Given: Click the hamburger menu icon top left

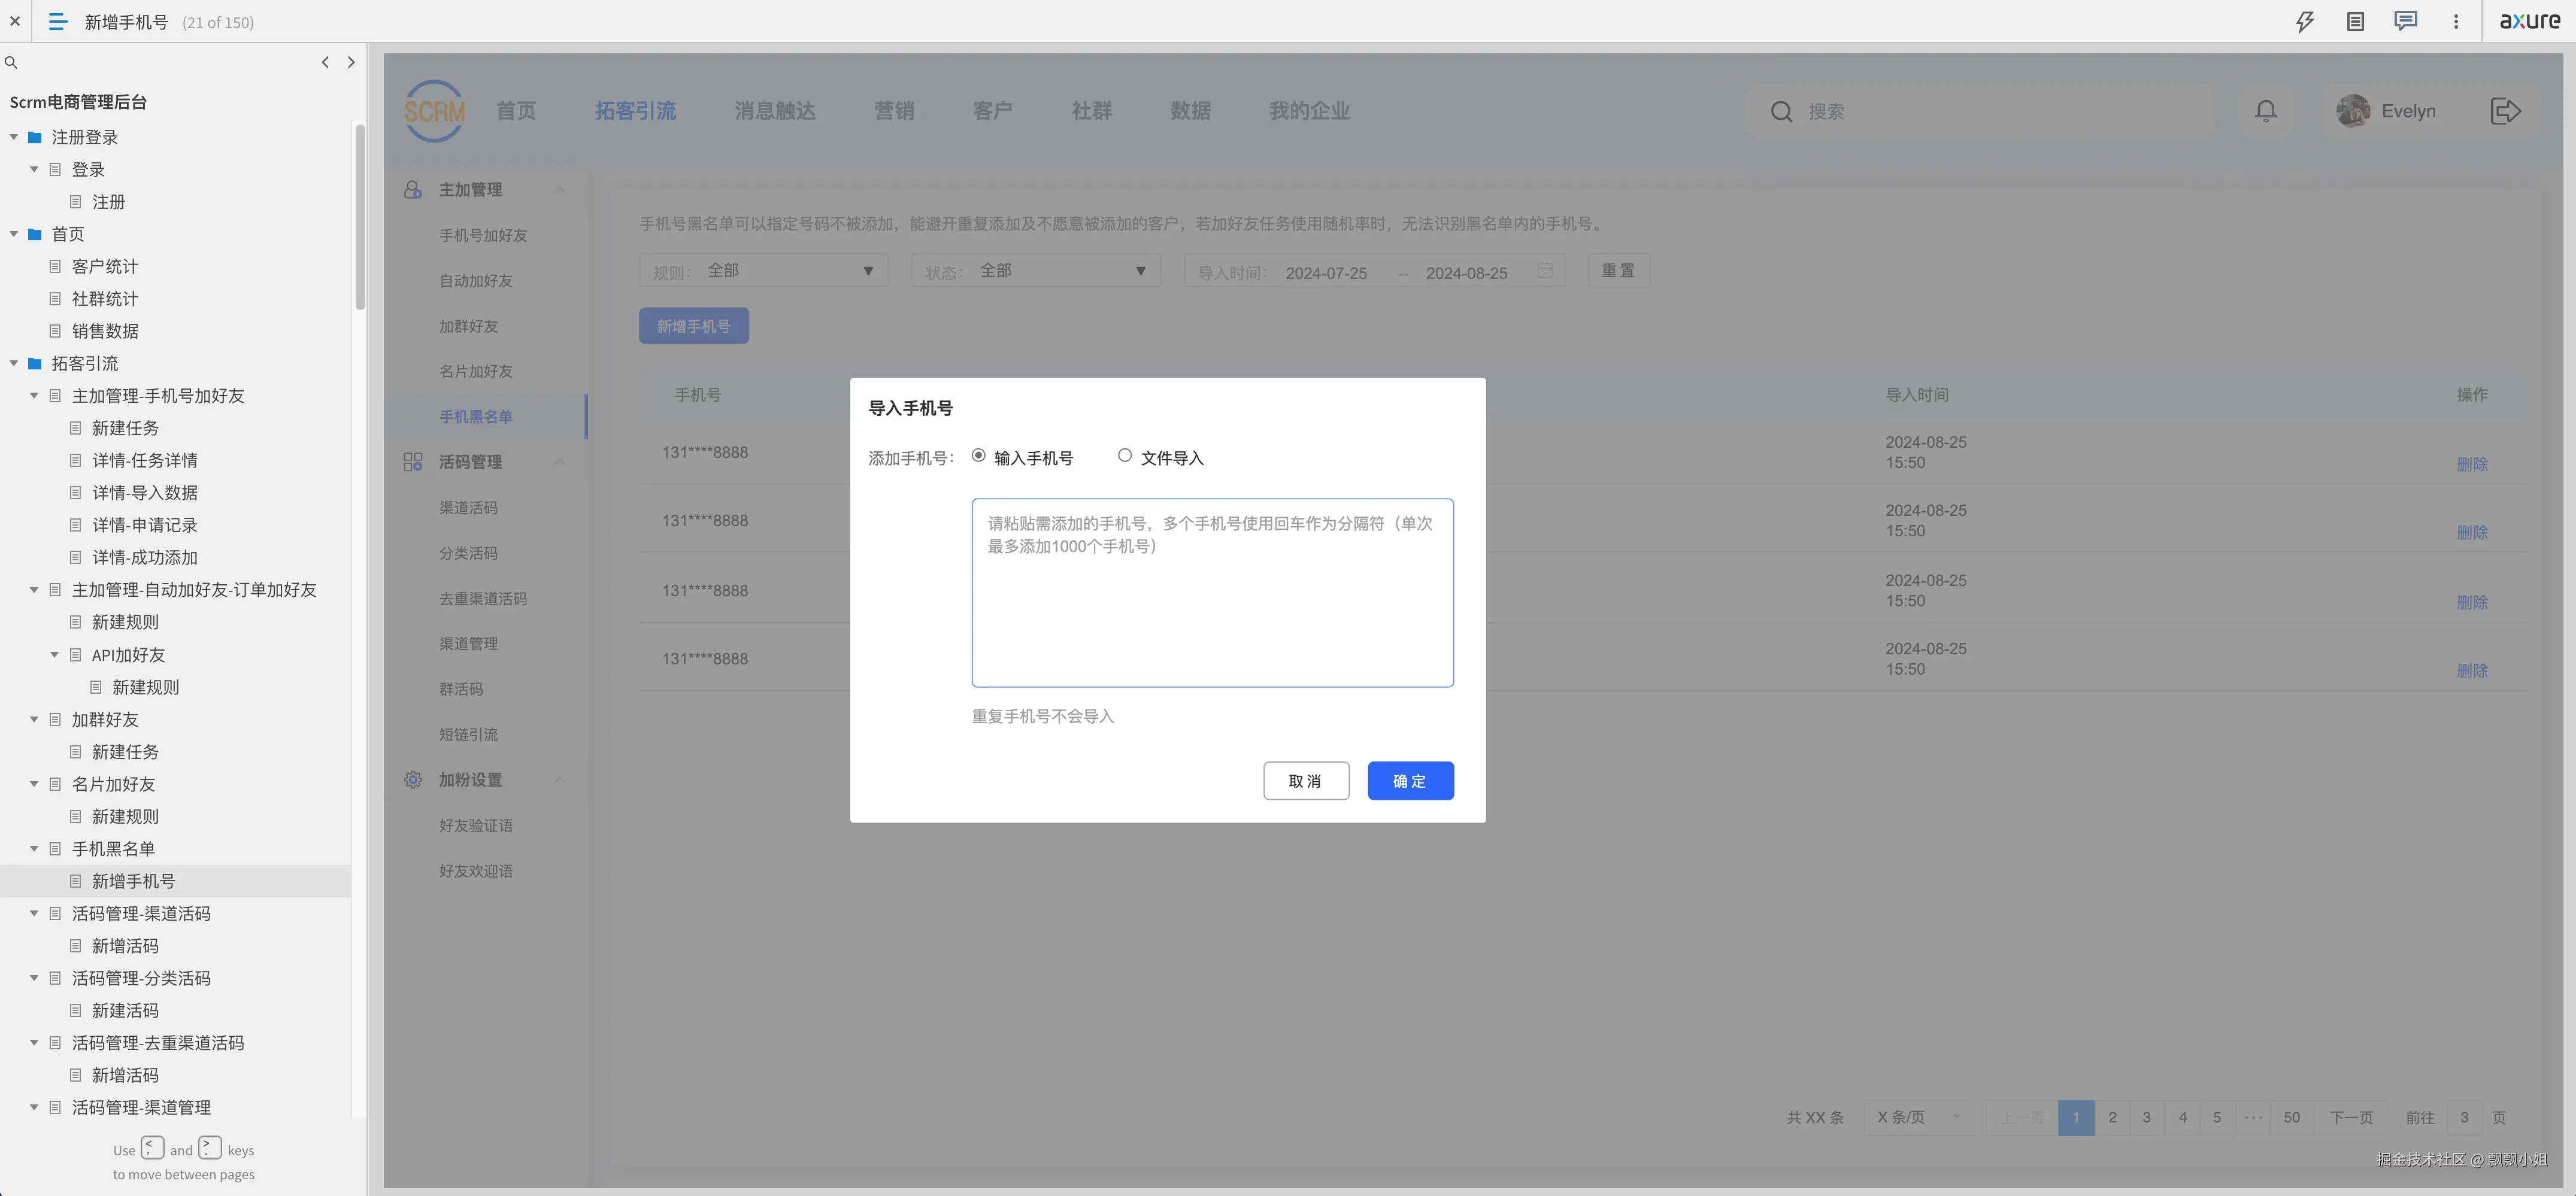Looking at the screenshot, I should click(57, 21).
